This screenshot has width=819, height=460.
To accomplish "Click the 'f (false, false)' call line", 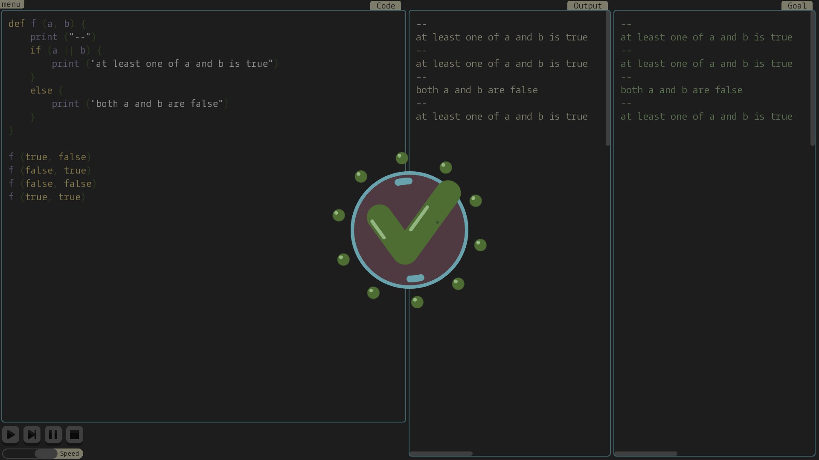I will click(x=52, y=184).
